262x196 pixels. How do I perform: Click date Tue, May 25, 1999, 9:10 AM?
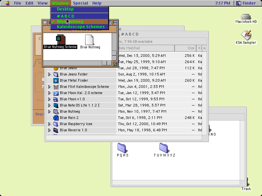pyautogui.click(x=142, y=62)
